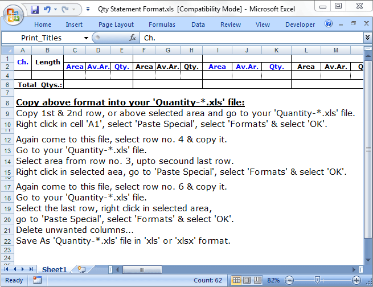The width and height of the screenshot is (373, 287).
Task: Select column header C
Action: click(75, 51)
